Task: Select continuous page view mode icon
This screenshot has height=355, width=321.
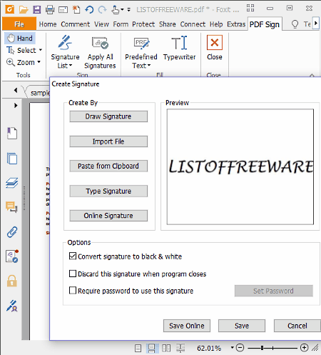Action: click(x=152, y=348)
